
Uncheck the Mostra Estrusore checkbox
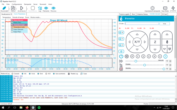point(12,20)
